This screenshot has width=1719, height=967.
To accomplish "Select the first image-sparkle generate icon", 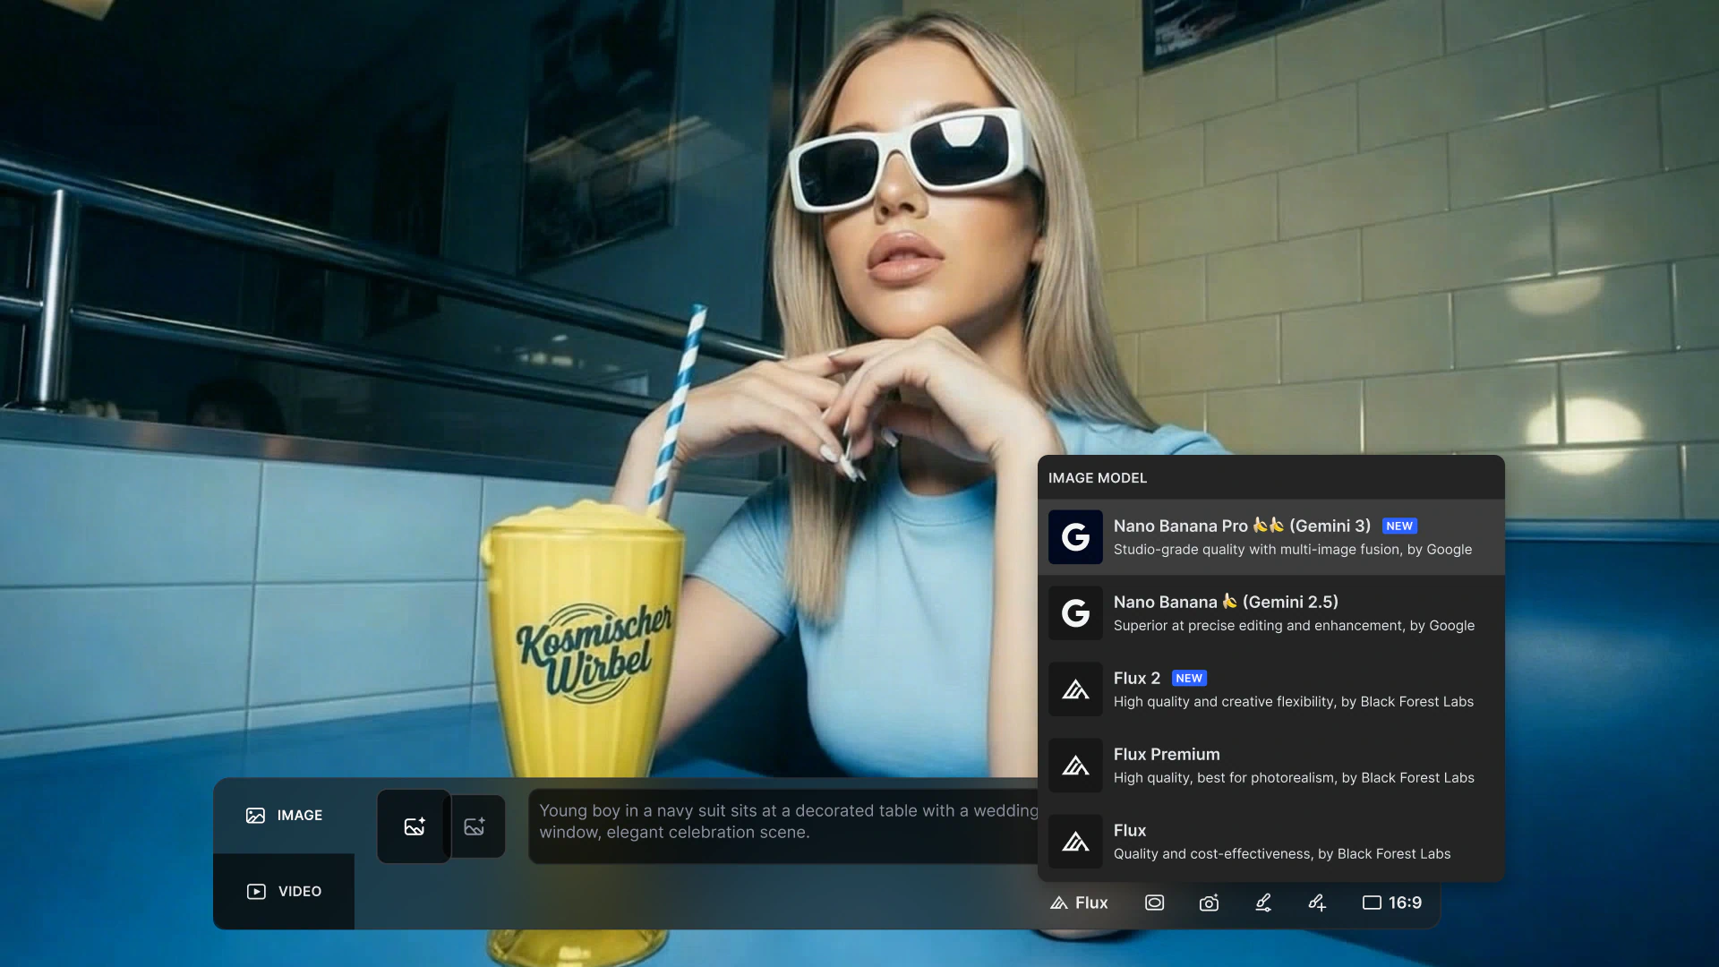I will [x=414, y=826].
